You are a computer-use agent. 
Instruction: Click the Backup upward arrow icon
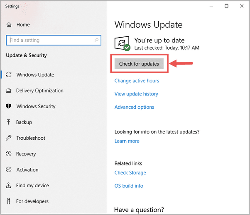pyautogui.click(x=8, y=122)
